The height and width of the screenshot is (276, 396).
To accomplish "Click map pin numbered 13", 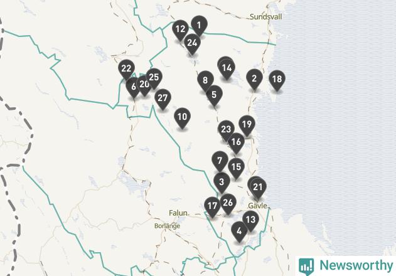I will (251, 220).
